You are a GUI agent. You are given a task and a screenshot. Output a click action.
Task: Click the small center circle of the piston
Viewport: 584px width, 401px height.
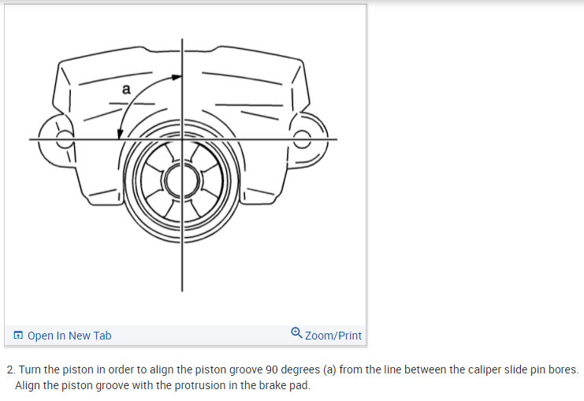[182, 181]
